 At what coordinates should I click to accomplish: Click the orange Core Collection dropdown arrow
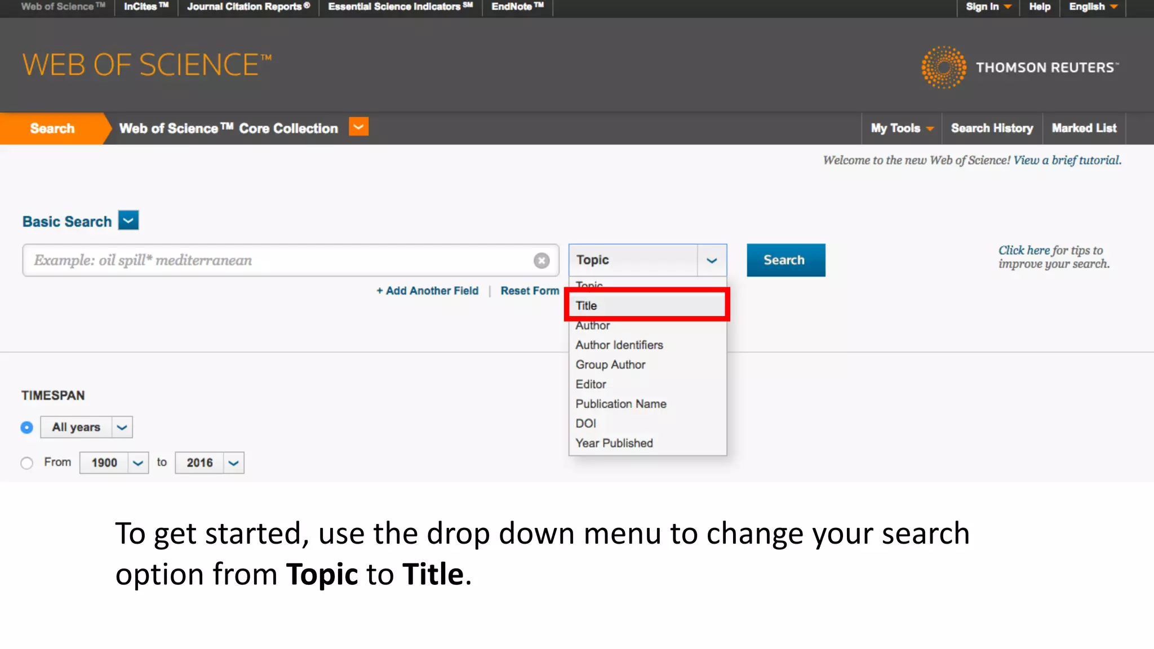tap(358, 127)
